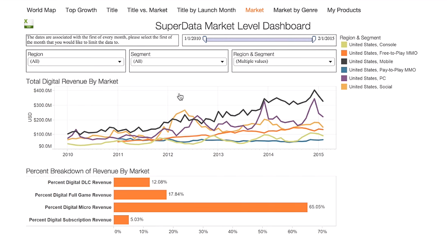The image size is (447, 240).
Task: Click the left handle of date slider
Action: (205, 40)
